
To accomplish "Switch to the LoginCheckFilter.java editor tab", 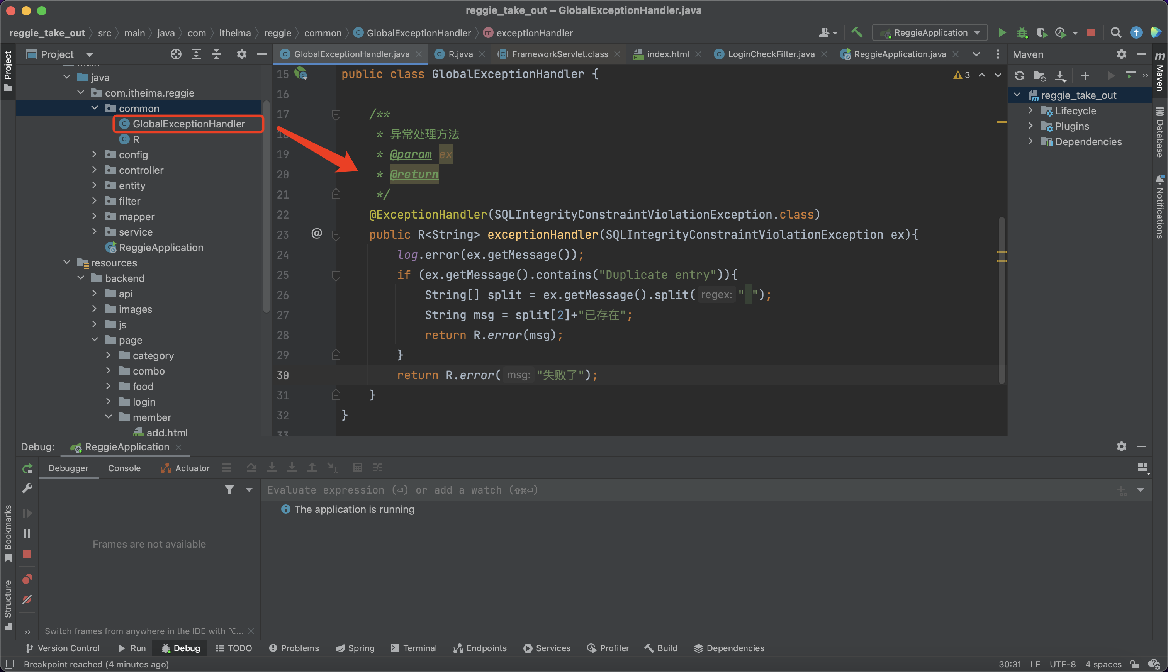I will pos(771,54).
